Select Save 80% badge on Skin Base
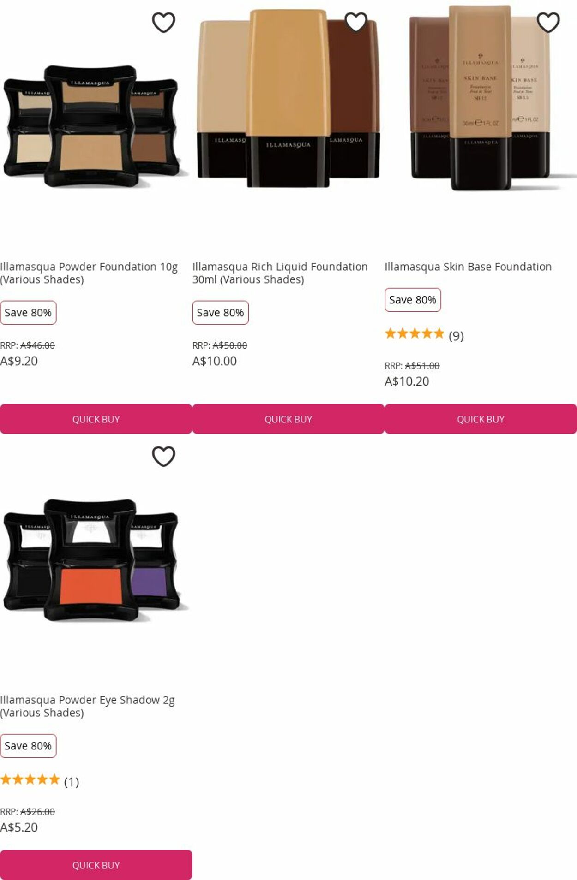This screenshot has width=577, height=880. [x=413, y=300]
